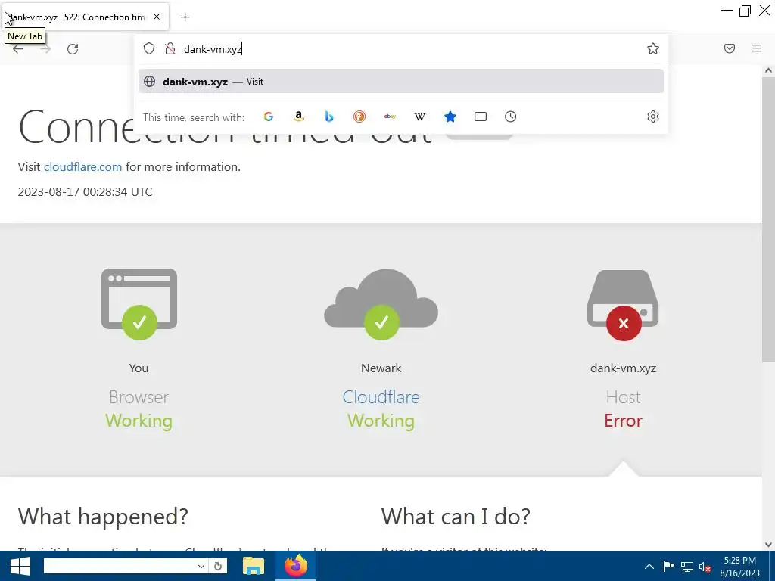Open search settings gear in the dropdown
The image size is (775, 581).
tap(653, 117)
